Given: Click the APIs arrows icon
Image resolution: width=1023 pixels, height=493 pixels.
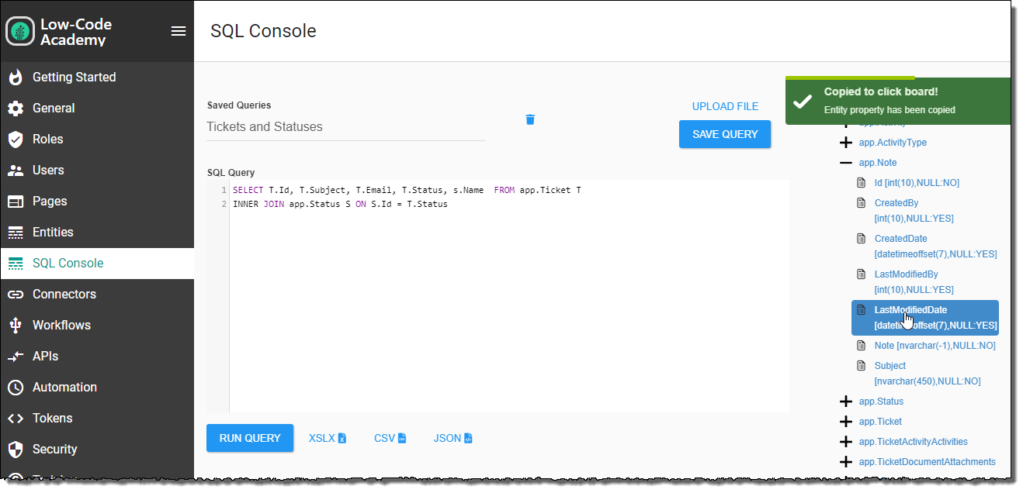Looking at the screenshot, I should pyautogui.click(x=16, y=356).
